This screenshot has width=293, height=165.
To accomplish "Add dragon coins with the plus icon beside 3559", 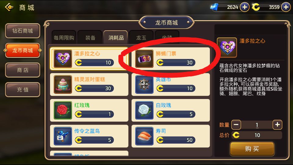I will [286, 7].
